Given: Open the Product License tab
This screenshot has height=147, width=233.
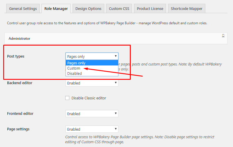Looking at the screenshot, I should (x=150, y=8).
